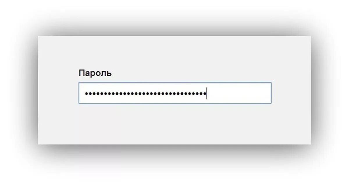
Task: Click the middle of the masked dots
Action: [145, 94]
